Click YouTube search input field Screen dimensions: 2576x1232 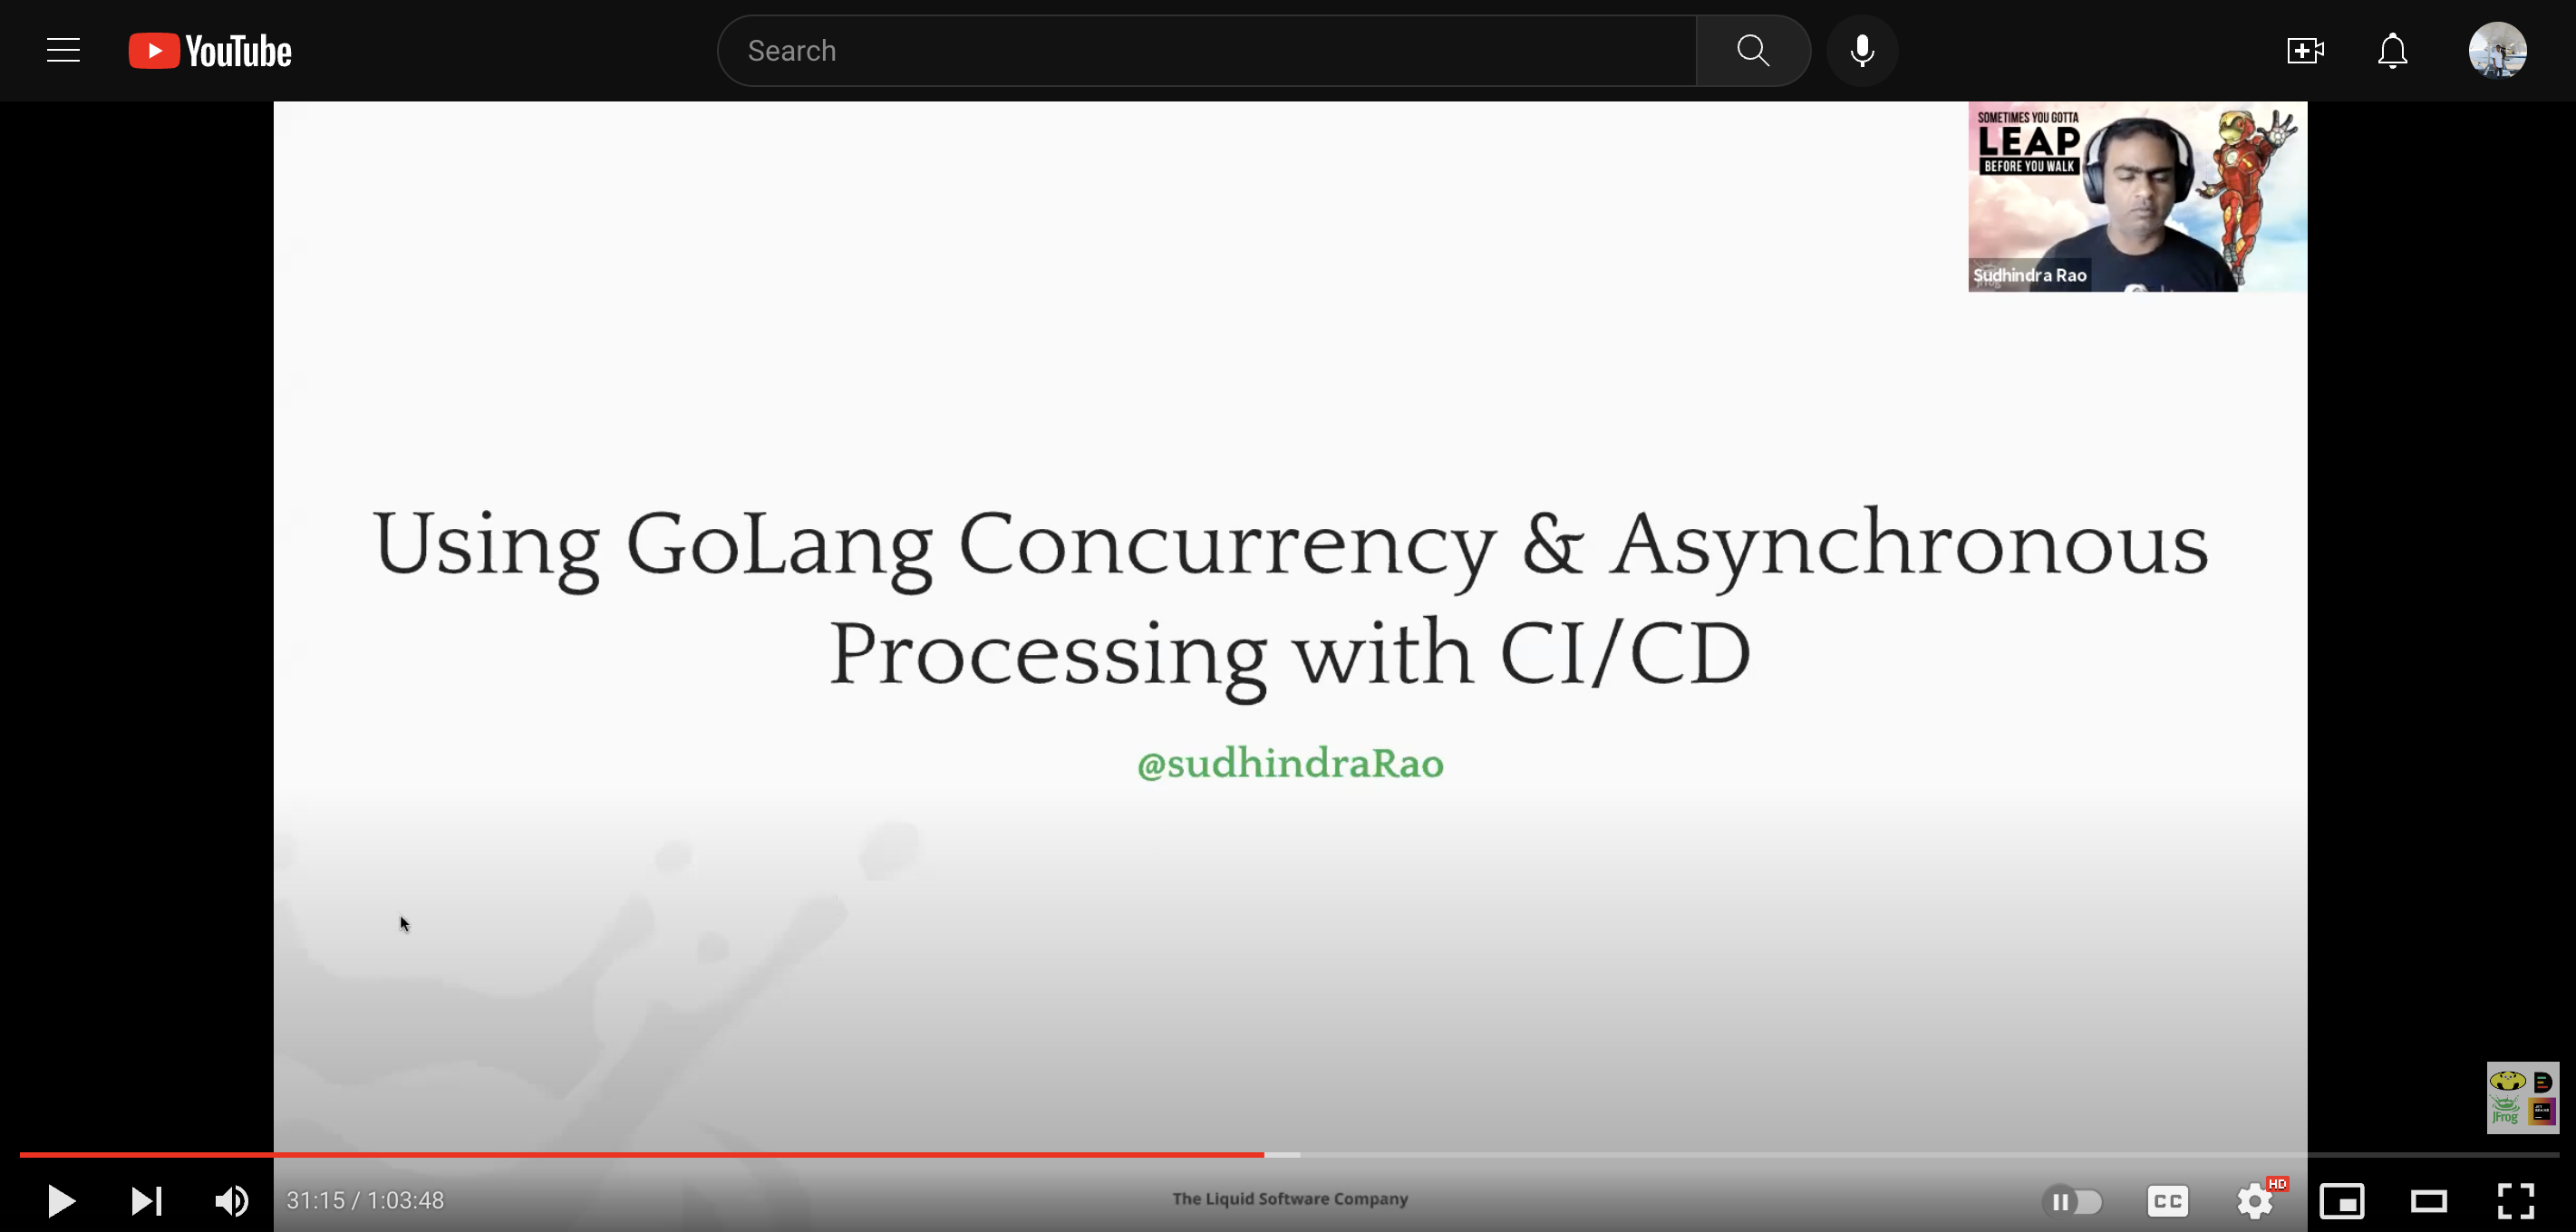point(1206,49)
